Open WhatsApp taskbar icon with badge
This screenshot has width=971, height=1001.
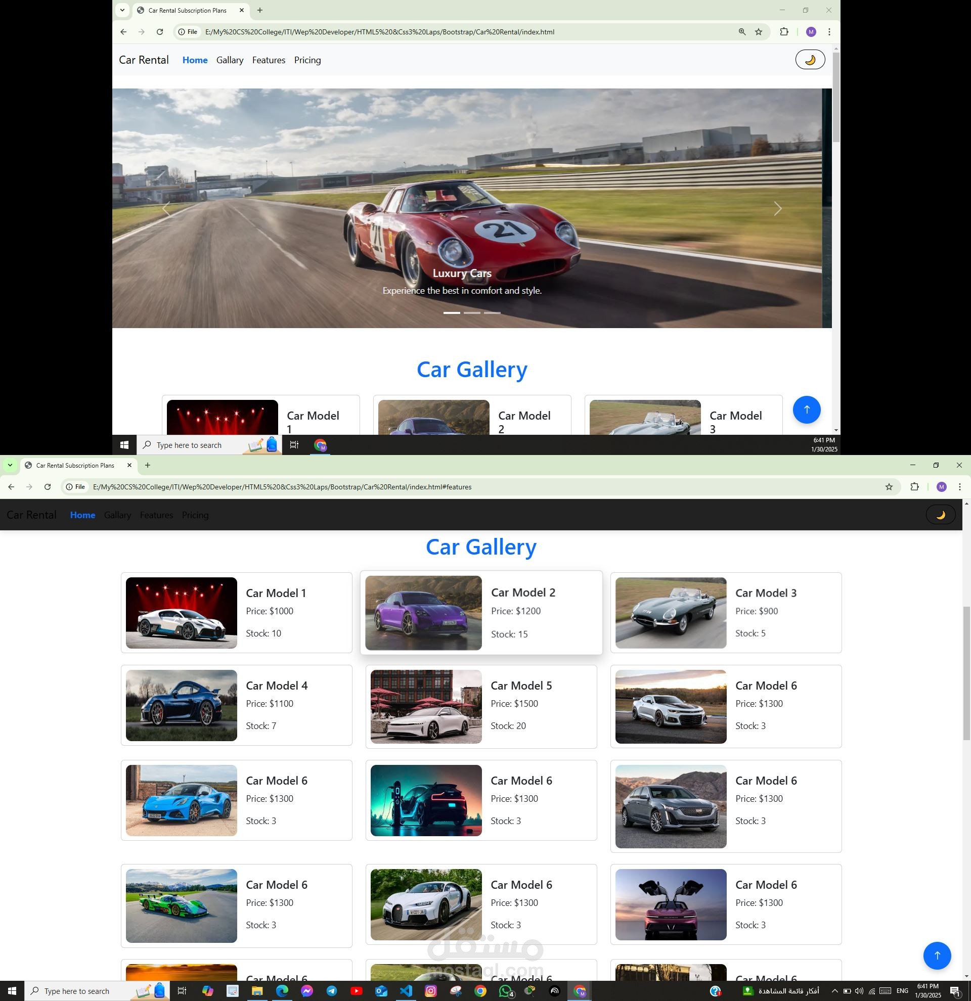(x=505, y=991)
